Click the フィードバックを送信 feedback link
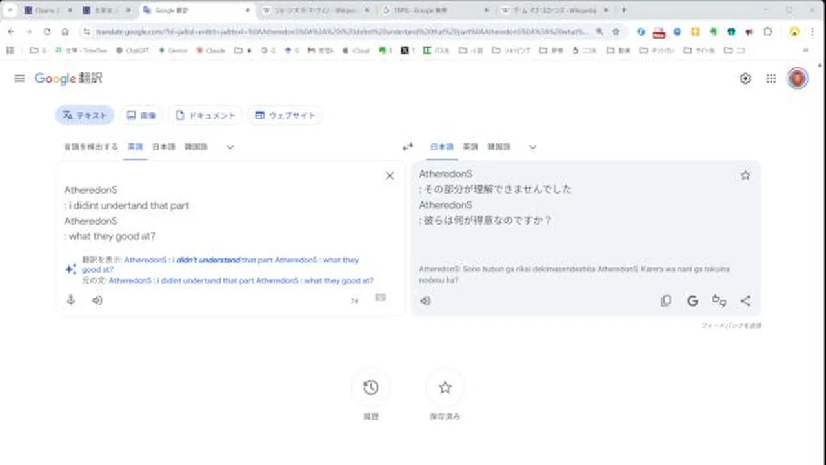This screenshot has width=826, height=465. pos(731,326)
